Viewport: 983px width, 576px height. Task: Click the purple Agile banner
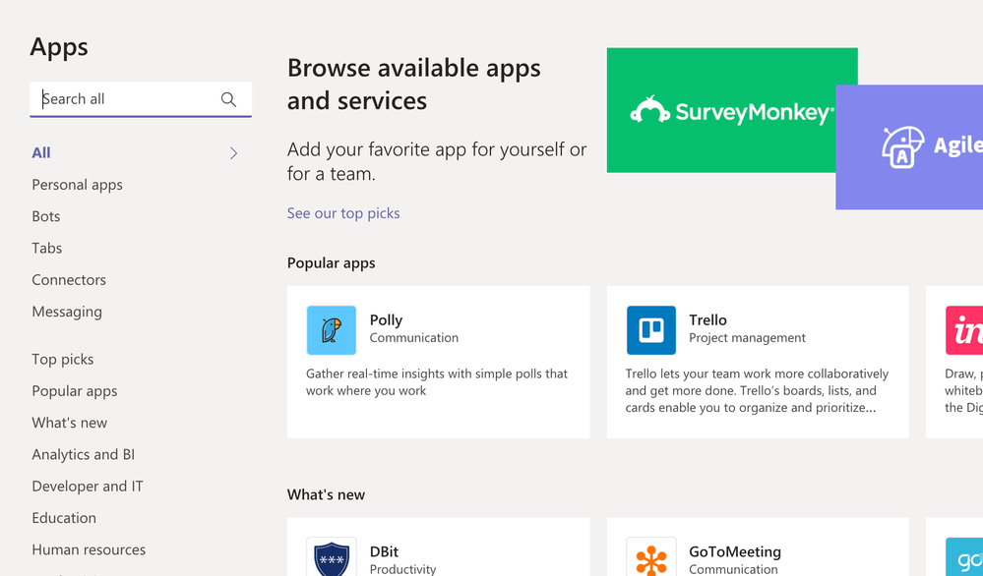[909, 147]
